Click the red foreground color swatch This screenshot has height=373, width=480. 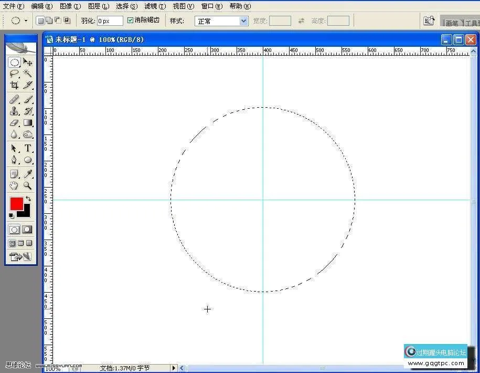16,204
